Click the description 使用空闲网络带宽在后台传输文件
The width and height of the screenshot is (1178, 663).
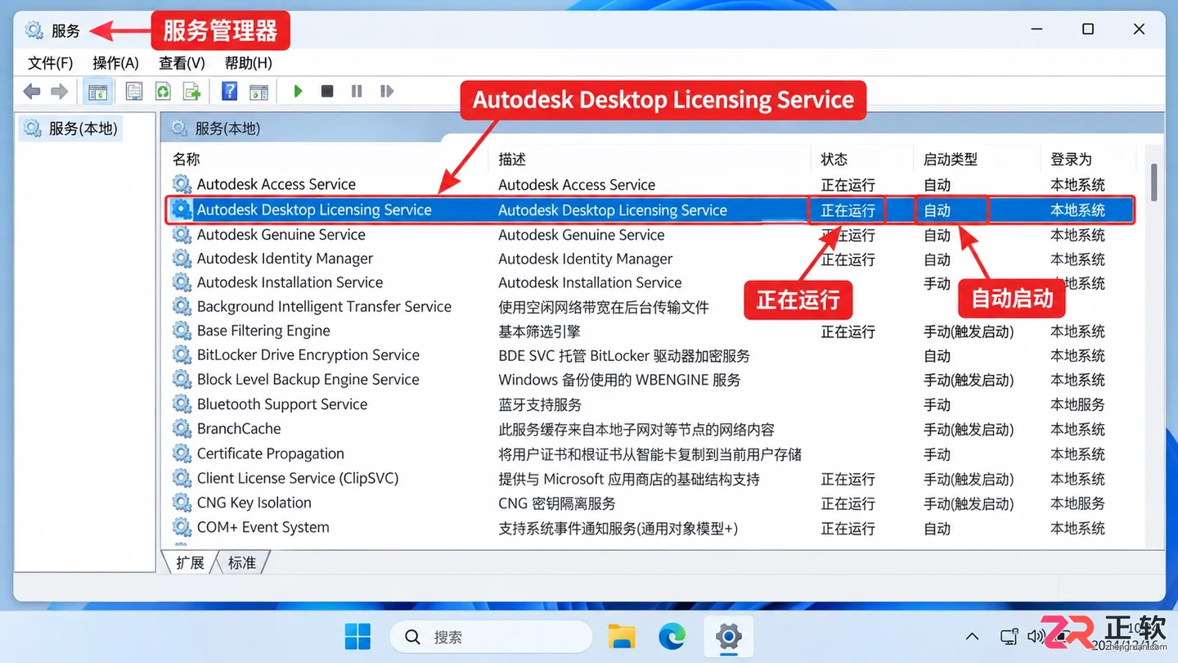(604, 307)
